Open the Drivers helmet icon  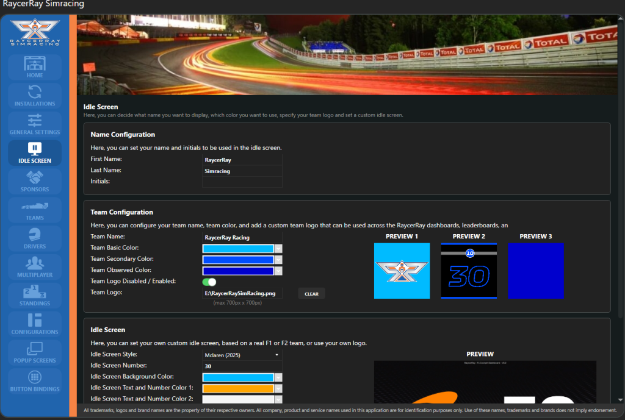point(35,239)
